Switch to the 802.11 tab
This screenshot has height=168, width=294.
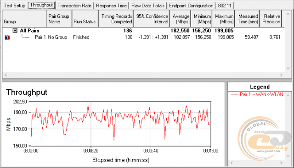click(x=225, y=5)
